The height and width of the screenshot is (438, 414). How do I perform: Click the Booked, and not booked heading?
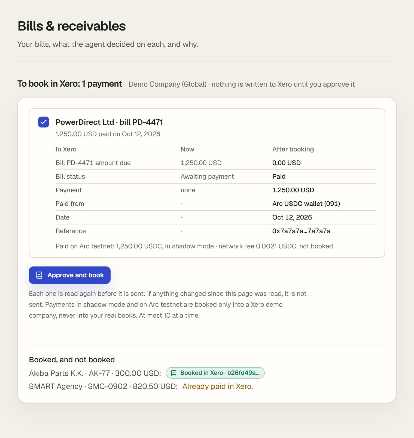tap(72, 360)
